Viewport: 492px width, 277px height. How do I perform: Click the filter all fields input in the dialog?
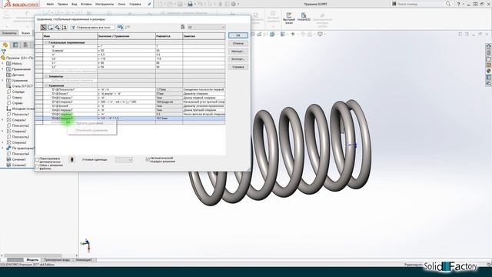tap(93, 28)
